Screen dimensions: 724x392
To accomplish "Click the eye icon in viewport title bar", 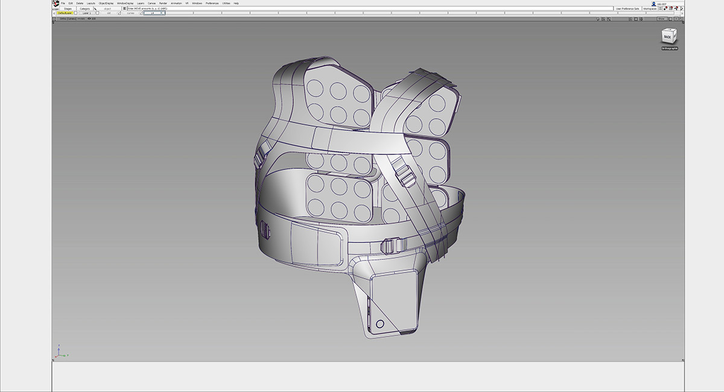I will click(89, 19).
